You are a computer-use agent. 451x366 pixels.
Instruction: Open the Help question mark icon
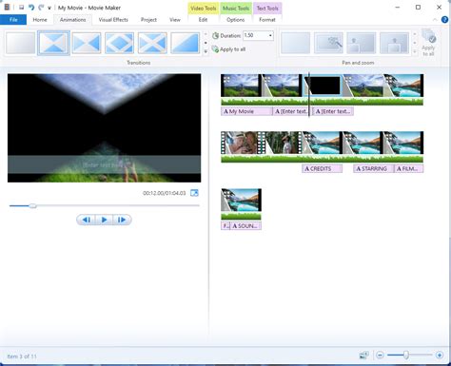pos(444,20)
